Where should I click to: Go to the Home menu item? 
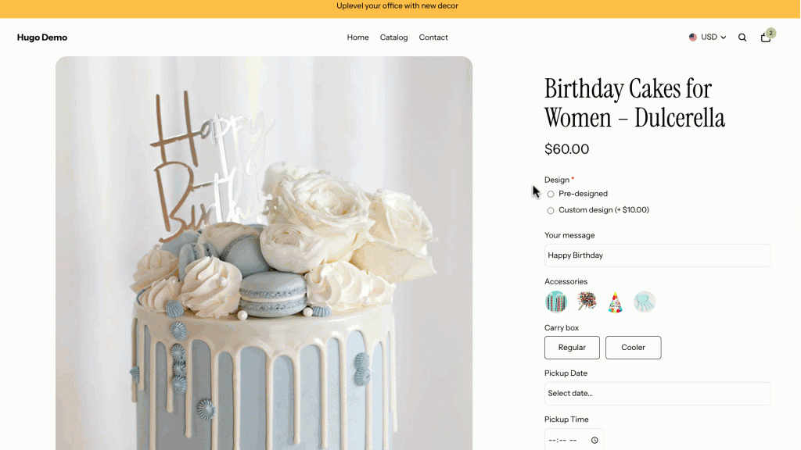pos(357,37)
